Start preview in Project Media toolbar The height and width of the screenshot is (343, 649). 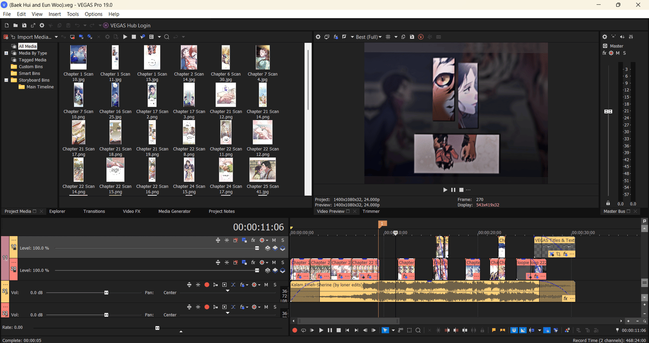[125, 37]
